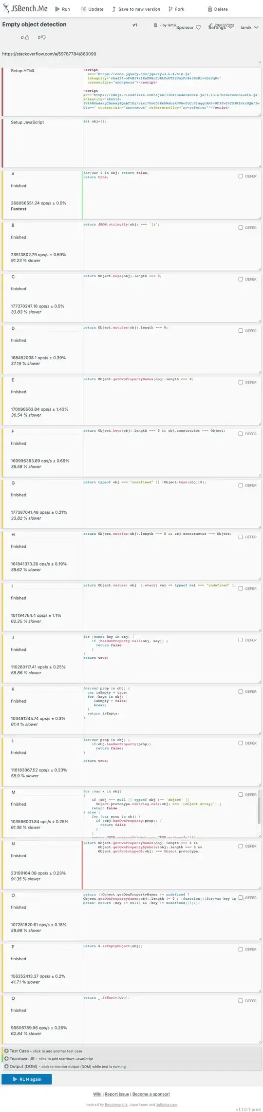Click the Empty object detection title
The image size is (263, 1112).
pyautogui.click(x=34, y=24)
